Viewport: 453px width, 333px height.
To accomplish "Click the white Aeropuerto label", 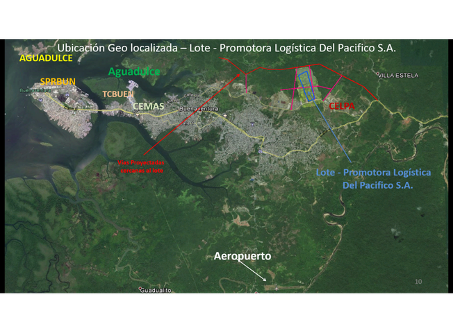I will 242,257.
